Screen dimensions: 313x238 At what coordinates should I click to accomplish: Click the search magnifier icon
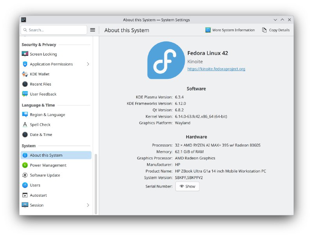(x=25, y=30)
